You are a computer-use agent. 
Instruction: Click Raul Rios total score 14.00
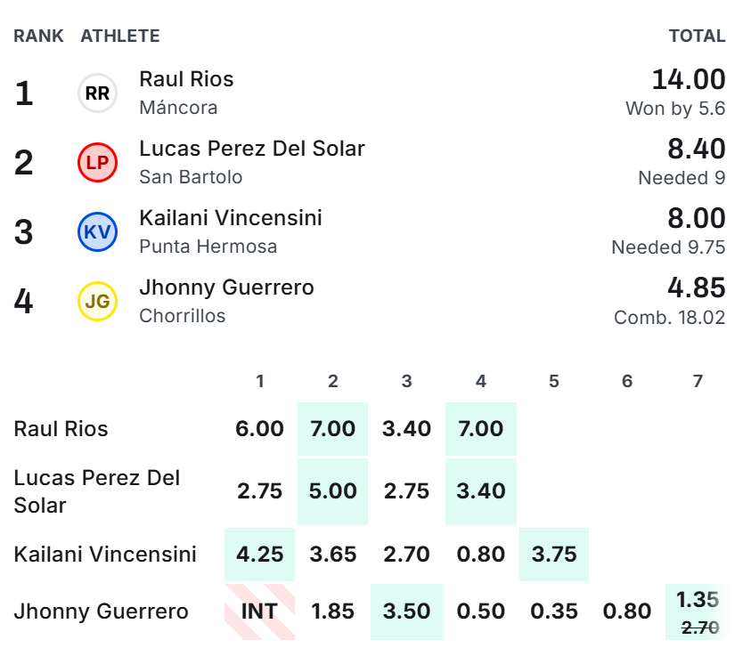coord(689,79)
